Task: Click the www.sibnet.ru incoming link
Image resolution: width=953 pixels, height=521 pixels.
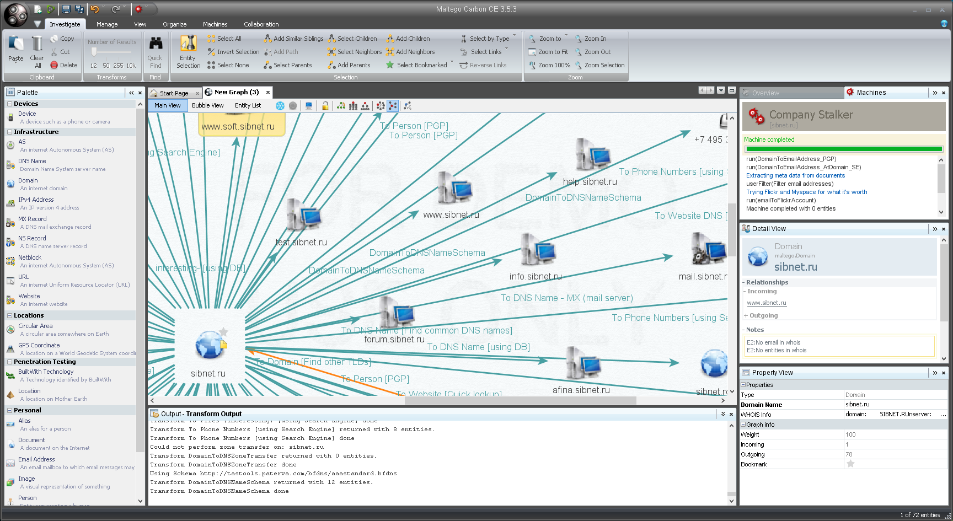Action: 766,303
